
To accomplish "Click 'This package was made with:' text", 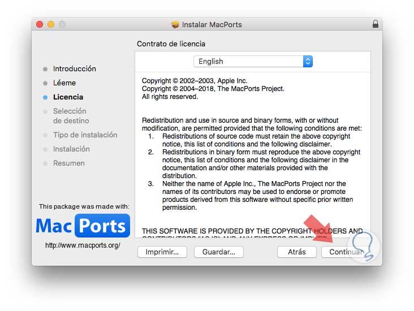I will (84, 206).
